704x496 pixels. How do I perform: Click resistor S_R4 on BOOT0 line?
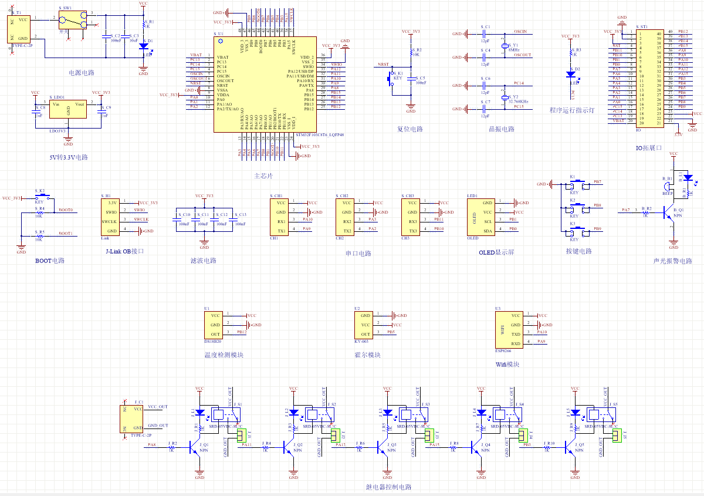(x=39, y=212)
